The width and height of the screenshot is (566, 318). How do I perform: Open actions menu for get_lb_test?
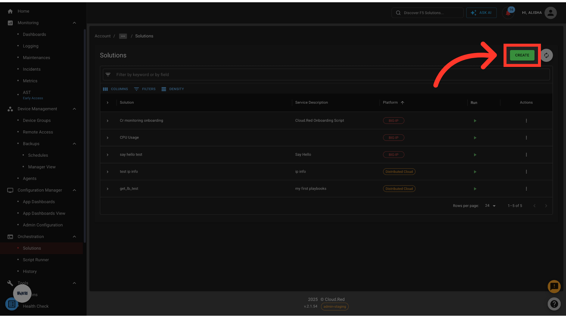526,189
